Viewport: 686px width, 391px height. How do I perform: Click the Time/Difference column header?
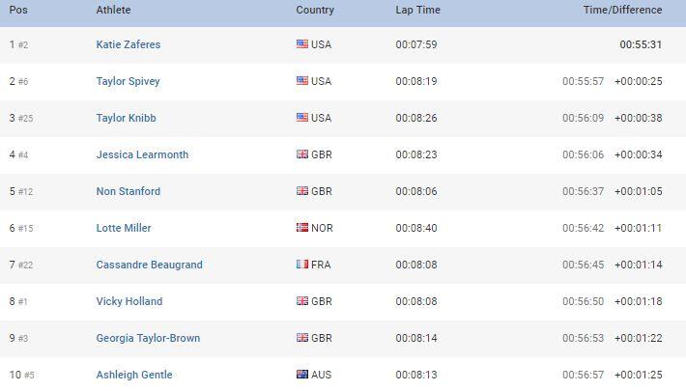coord(622,10)
